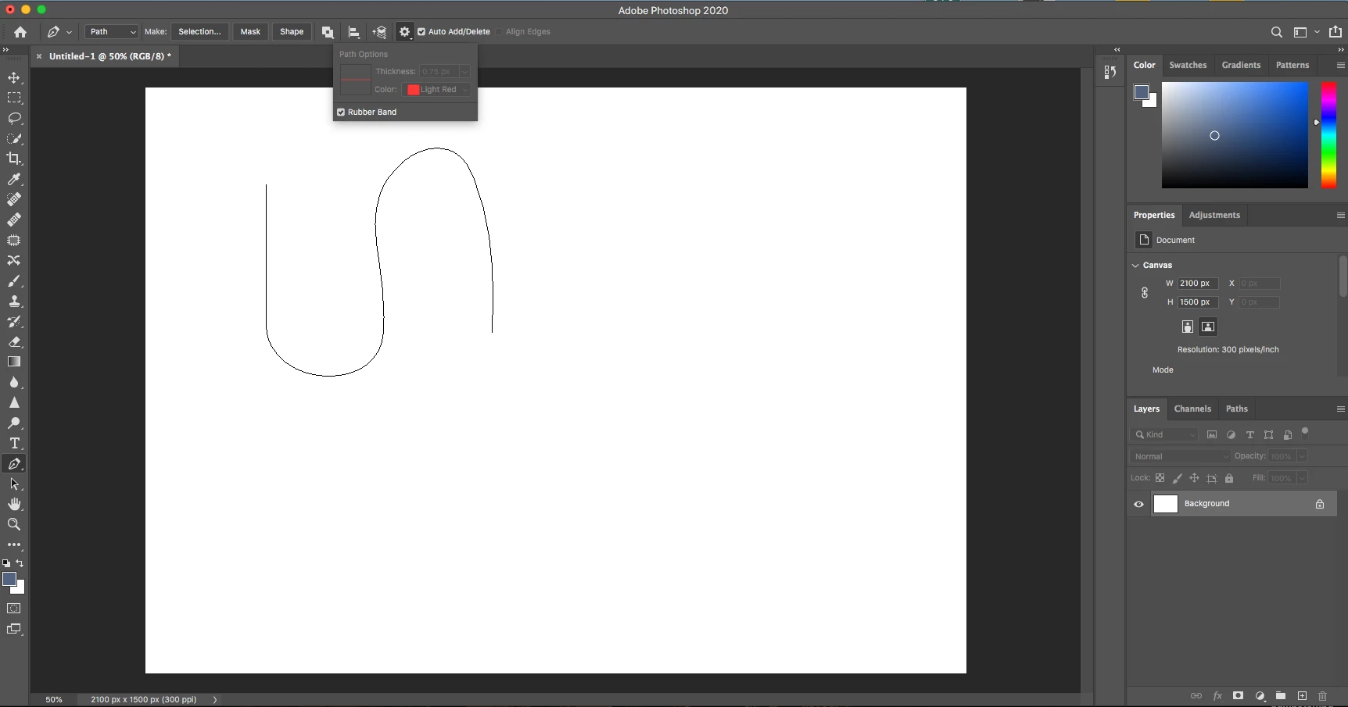Collapse the Canvas section
The width and height of the screenshot is (1348, 707).
tap(1135, 266)
